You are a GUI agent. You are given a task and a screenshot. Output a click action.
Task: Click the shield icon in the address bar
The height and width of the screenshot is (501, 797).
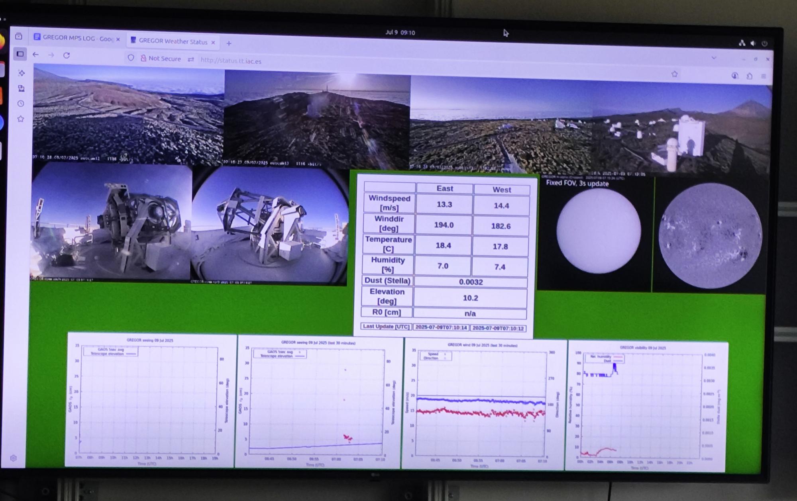132,59
